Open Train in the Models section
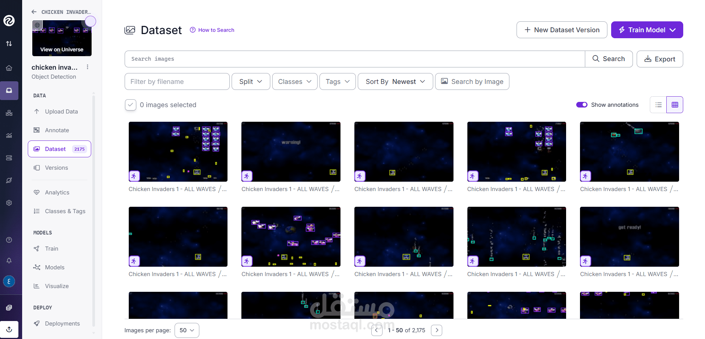The width and height of the screenshot is (705, 339). (x=59, y=249)
